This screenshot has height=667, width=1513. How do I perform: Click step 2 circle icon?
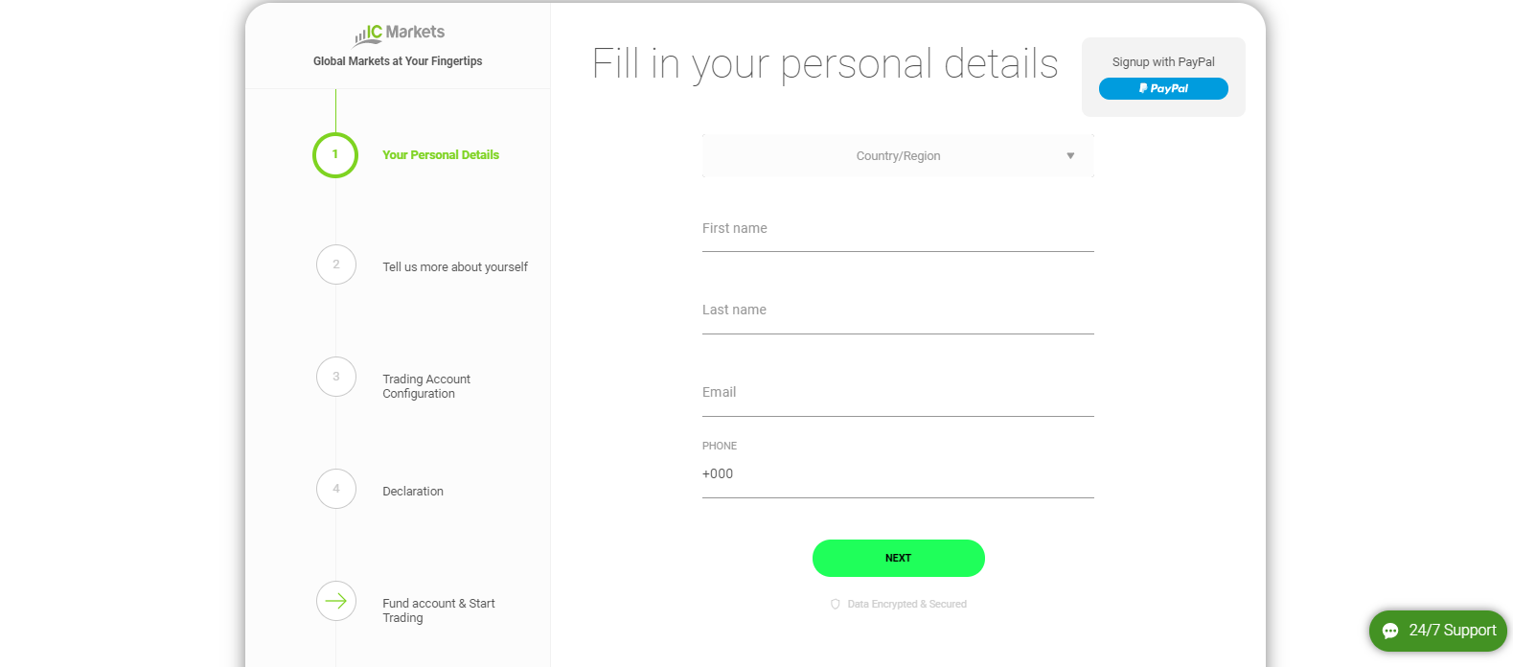(x=336, y=264)
